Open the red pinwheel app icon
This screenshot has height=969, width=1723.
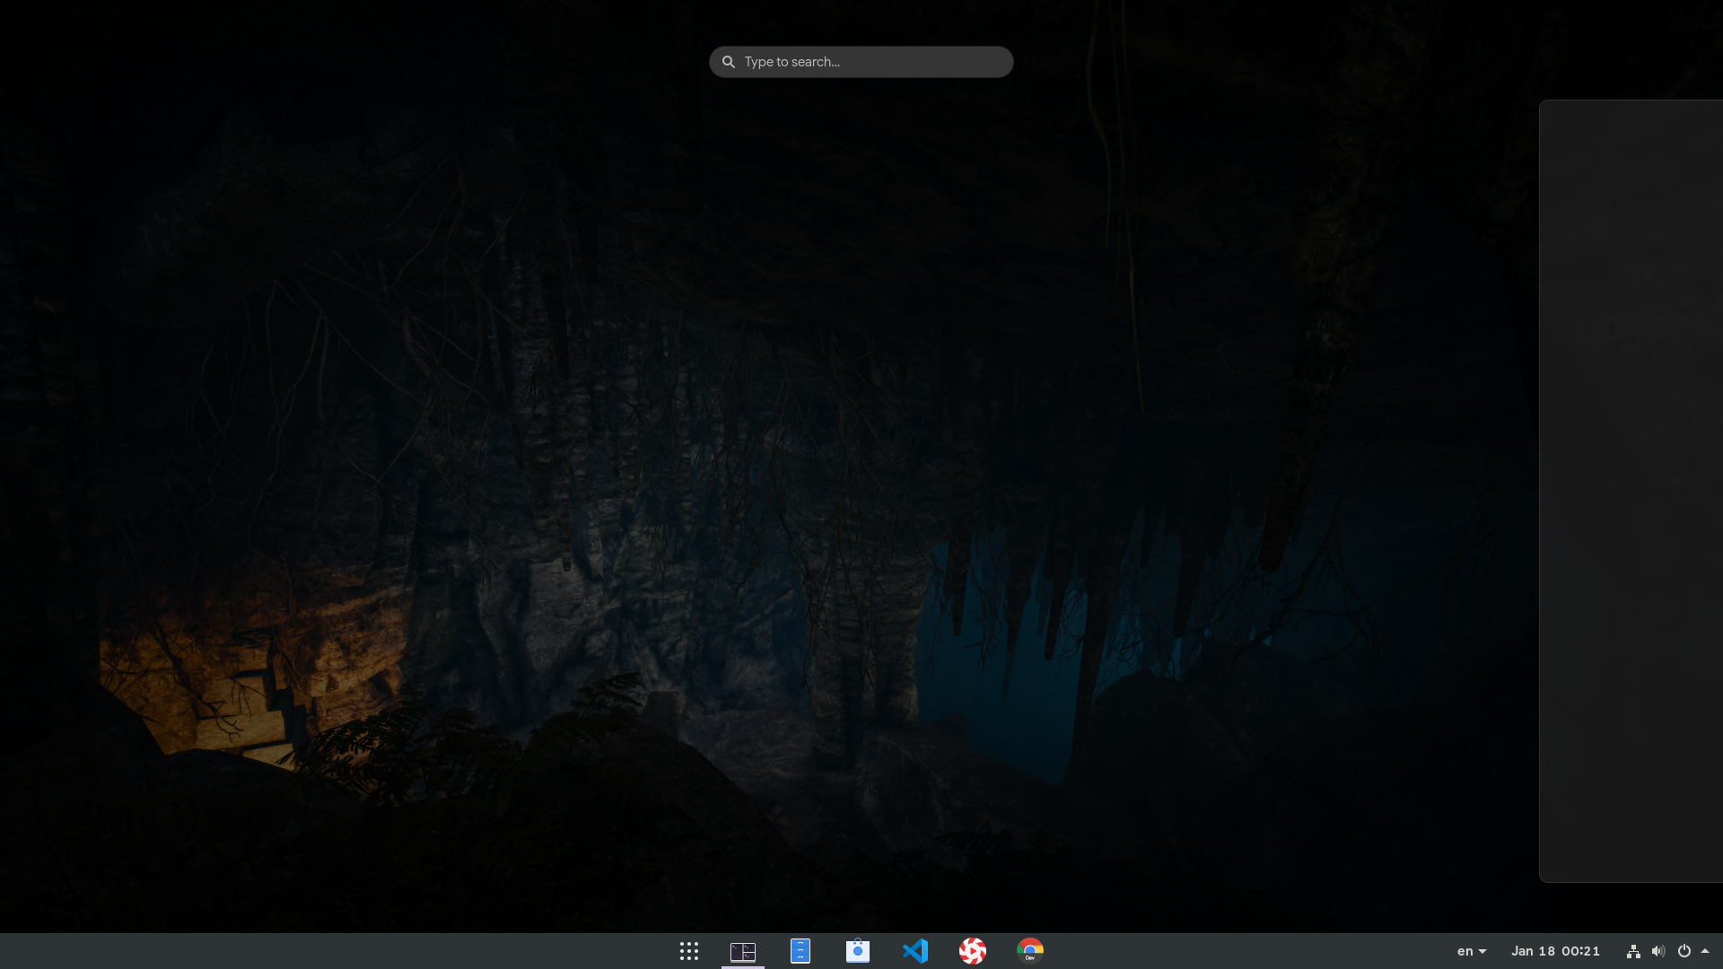973,951
